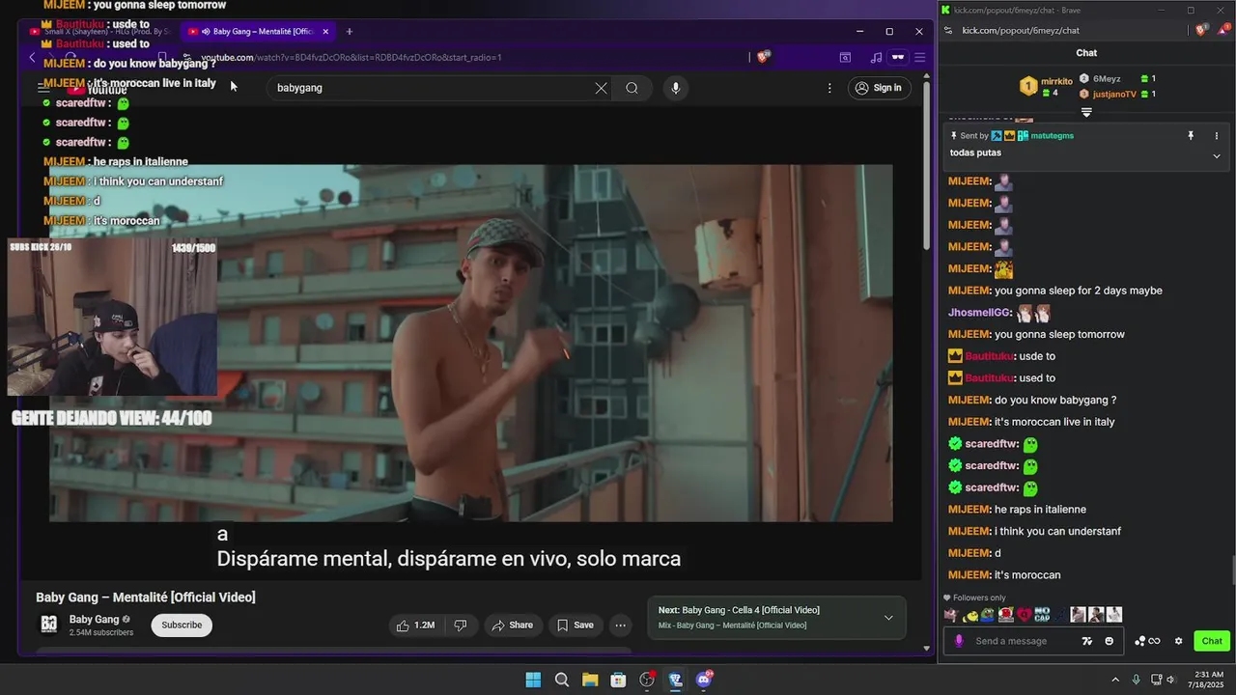Open the emoji picker in Kick chat
Screen dimensions: 1236x695
[x=1109, y=641]
